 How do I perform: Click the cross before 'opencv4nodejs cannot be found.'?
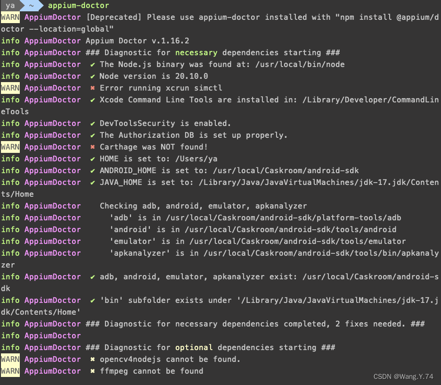[x=92, y=359]
